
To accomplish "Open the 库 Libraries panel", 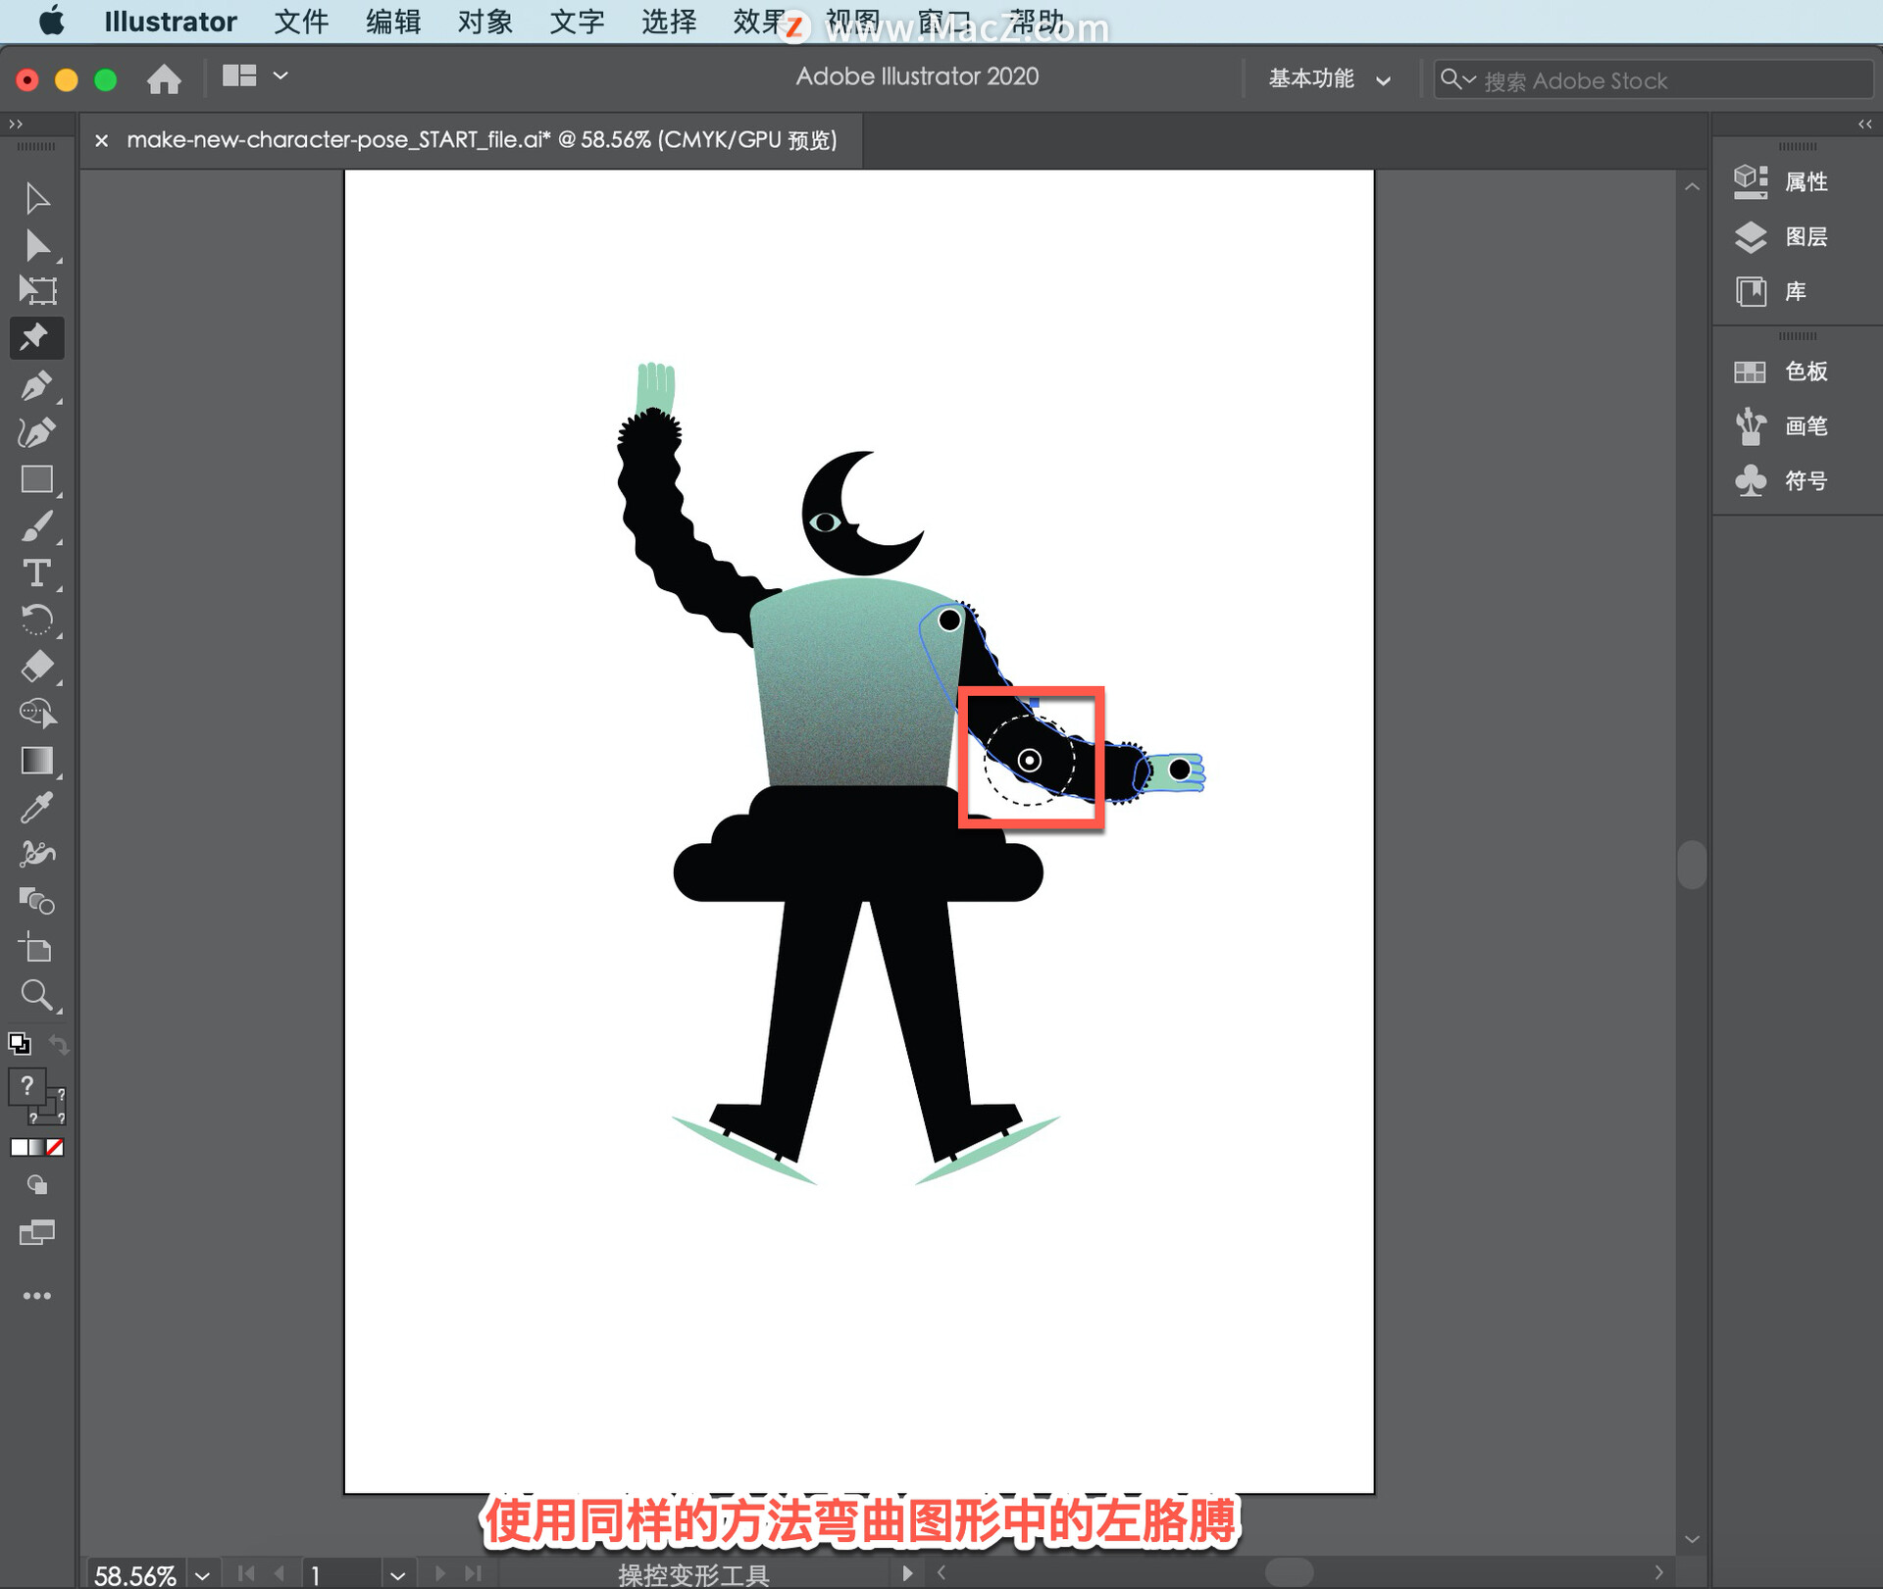I will [1770, 291].
